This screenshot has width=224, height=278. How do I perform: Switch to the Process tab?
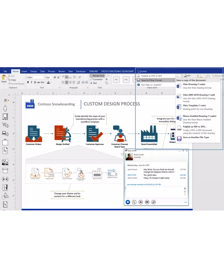[x=52, y=71]
